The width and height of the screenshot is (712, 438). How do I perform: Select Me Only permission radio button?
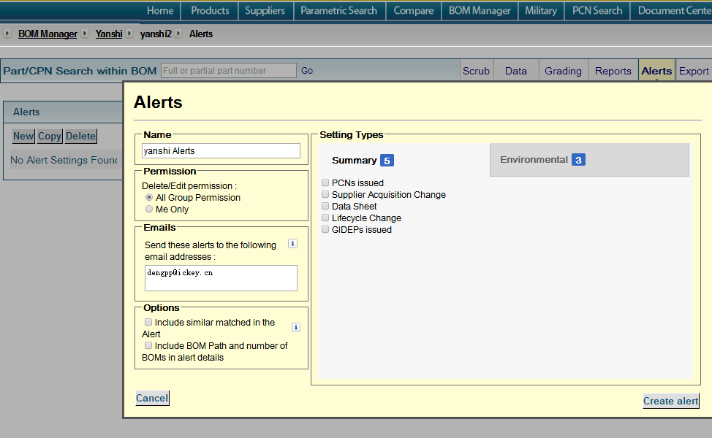149,209
